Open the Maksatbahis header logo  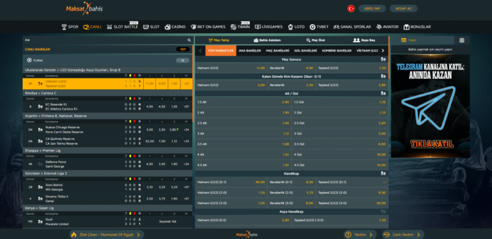coord(84,8)
